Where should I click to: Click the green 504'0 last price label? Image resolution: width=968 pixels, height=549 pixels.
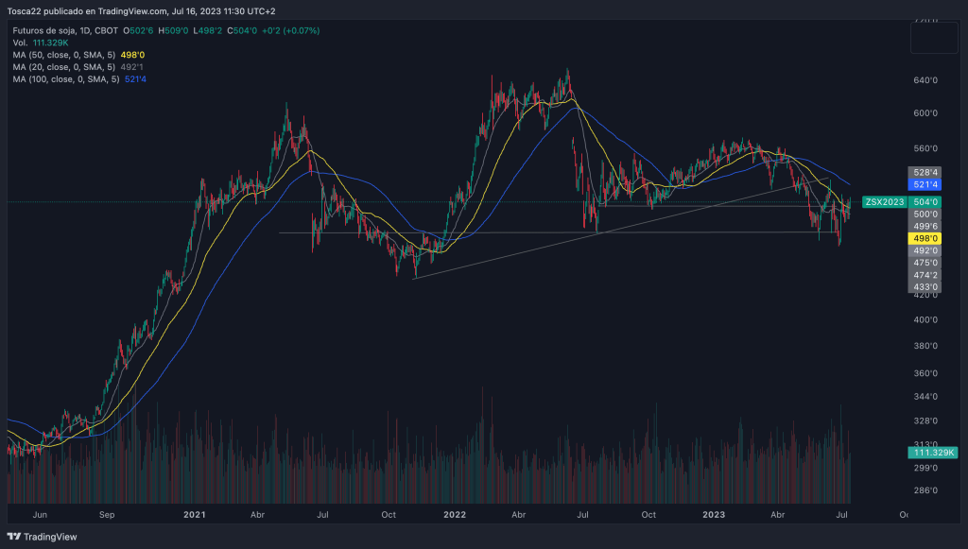(x=925, y=202)
